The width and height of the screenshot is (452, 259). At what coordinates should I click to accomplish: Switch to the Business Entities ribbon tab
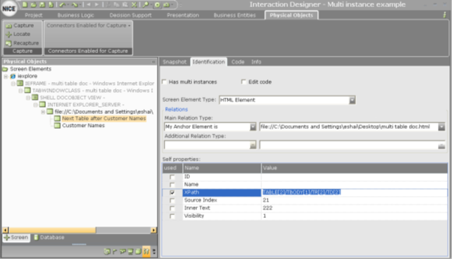click(234, 16)
